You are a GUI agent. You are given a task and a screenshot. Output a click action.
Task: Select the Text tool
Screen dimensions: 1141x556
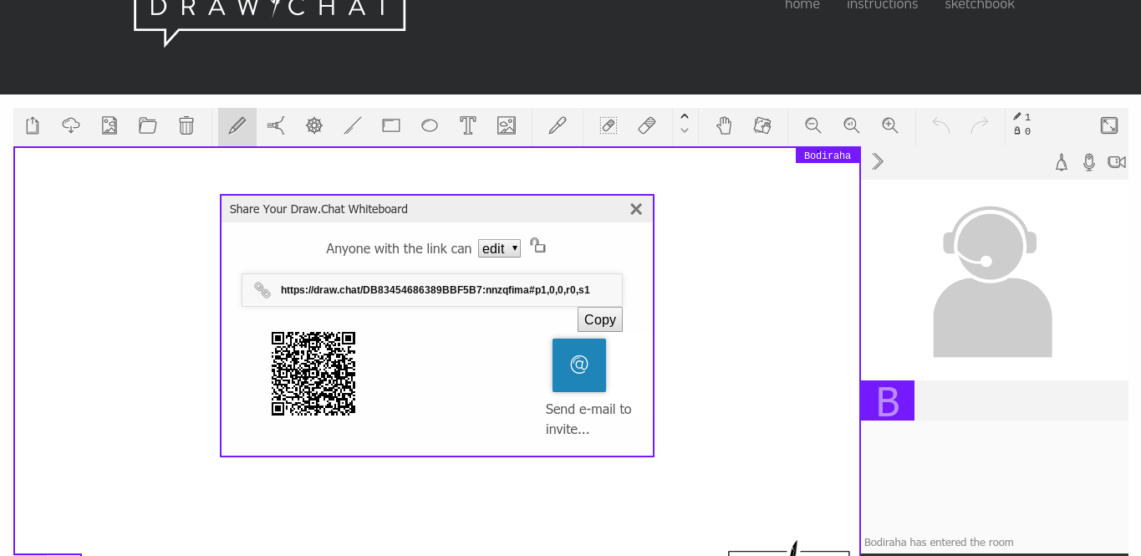(468, 125)
